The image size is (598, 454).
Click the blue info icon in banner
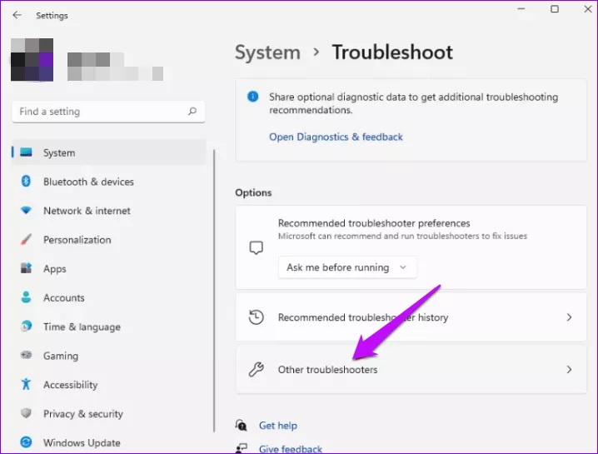[252, 97]
